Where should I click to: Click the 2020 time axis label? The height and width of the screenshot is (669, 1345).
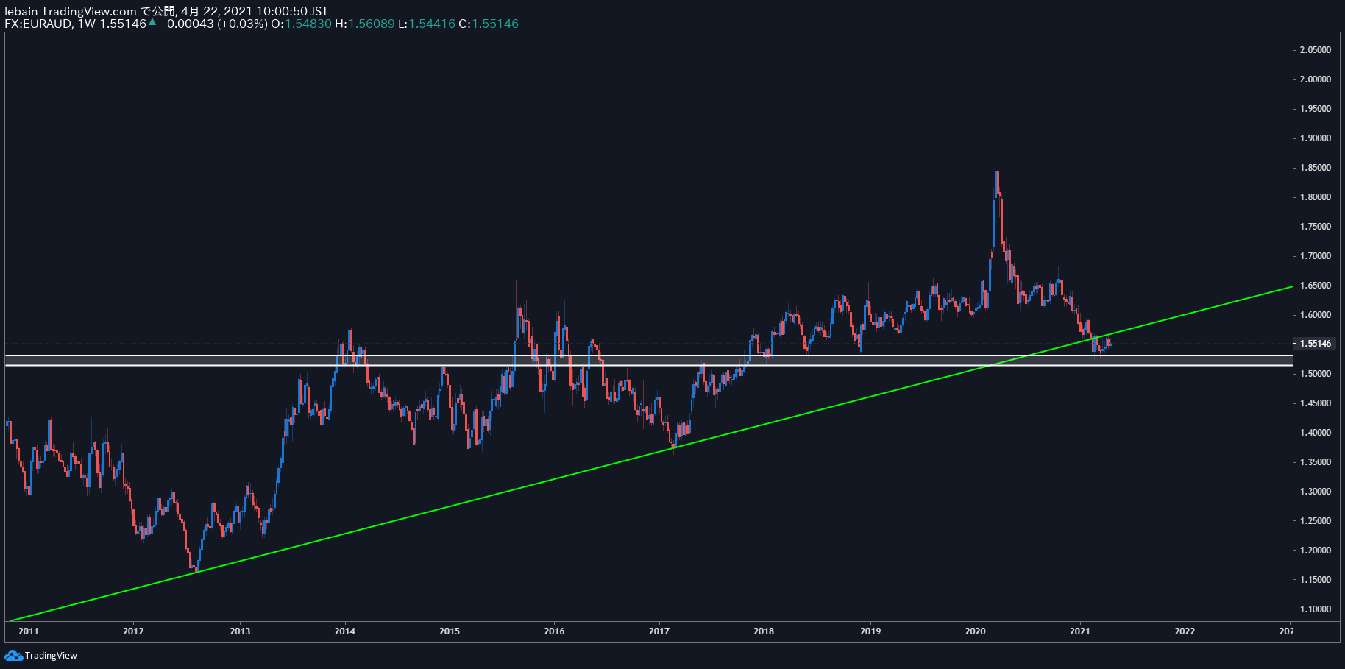point(975,631)
